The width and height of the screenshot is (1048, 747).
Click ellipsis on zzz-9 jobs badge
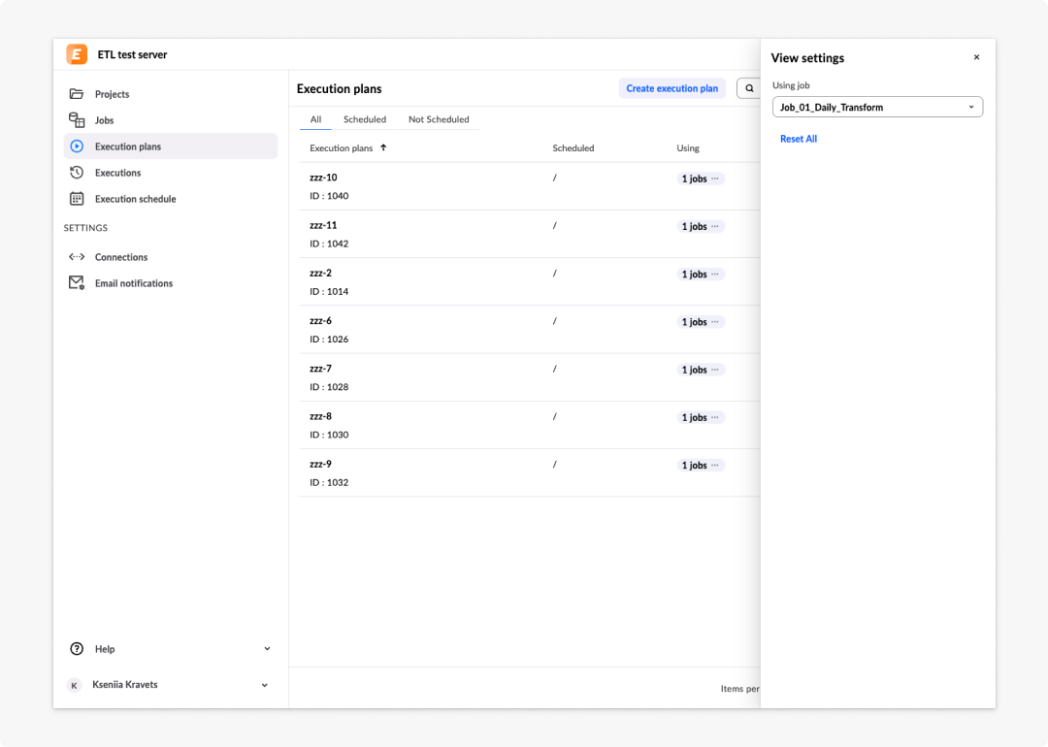point(715,465)
